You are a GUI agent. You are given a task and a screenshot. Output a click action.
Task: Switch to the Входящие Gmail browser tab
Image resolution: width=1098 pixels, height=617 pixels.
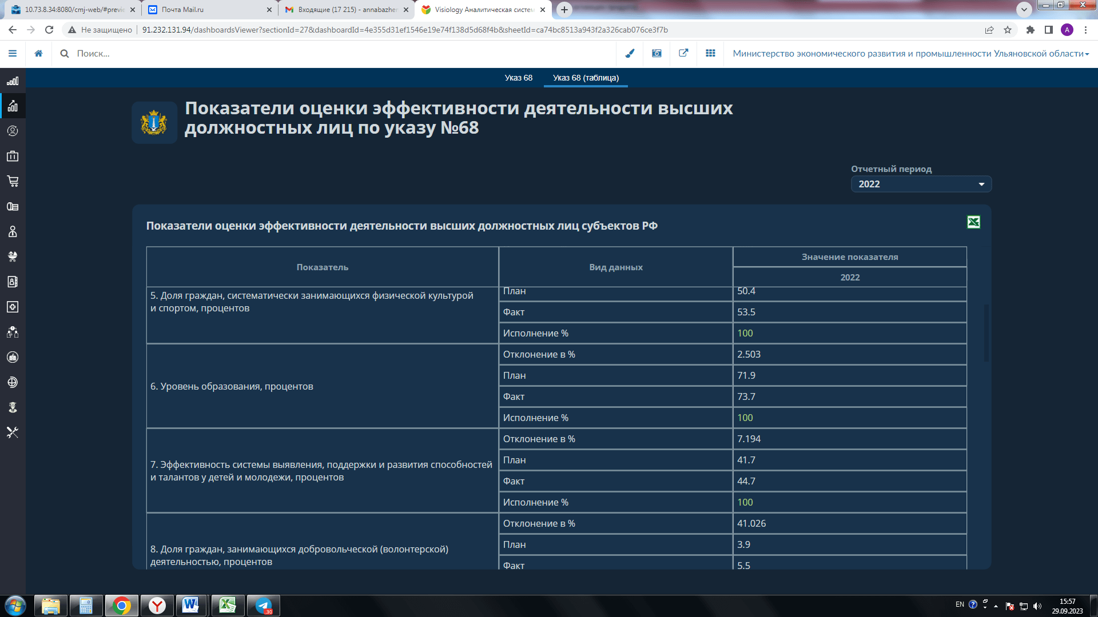tap(347, 10)
